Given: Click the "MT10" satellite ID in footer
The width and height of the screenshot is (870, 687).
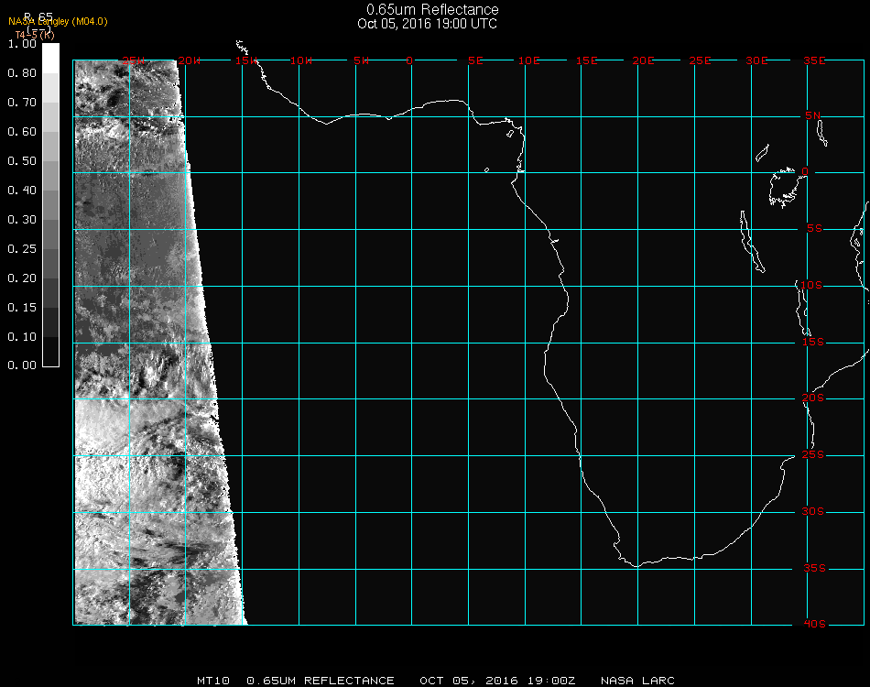Looking at the screenshot, I should point(213,681).
